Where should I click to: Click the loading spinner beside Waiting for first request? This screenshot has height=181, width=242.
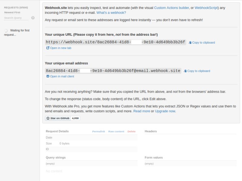click(6, 31)
